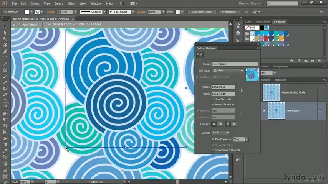Select the Artboard tool

tap(5, 176)
